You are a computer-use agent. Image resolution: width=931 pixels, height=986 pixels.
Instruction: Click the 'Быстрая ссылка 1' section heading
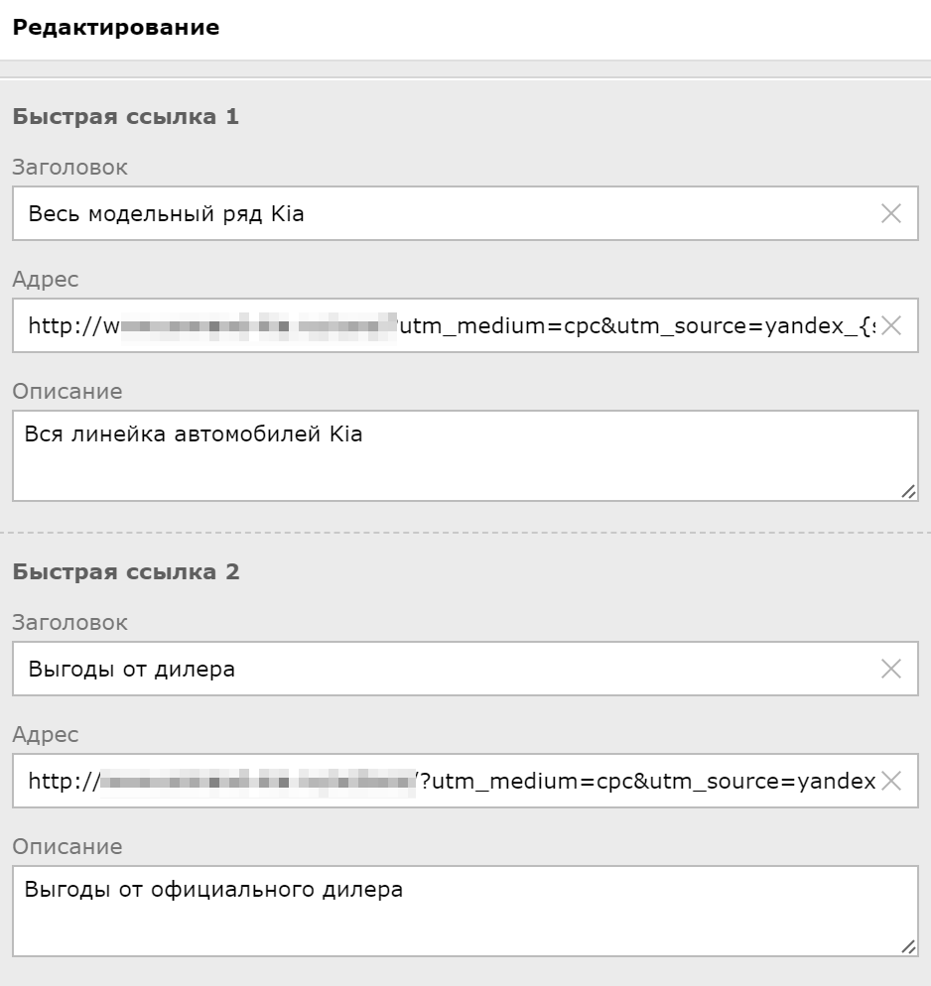pos(125,117)
